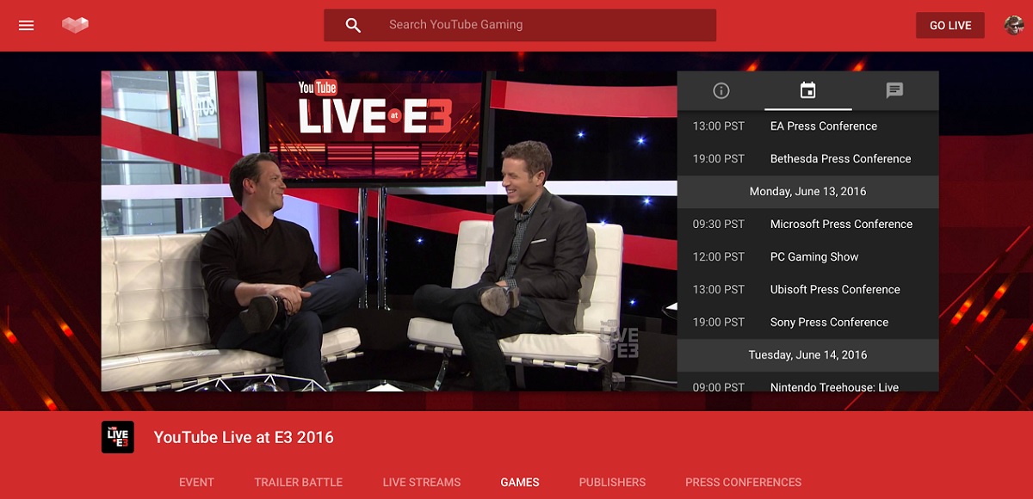Screen dimensions: 1033x499
Task: Click the YouTube Gaming heart logo
Action: (76, 25)
